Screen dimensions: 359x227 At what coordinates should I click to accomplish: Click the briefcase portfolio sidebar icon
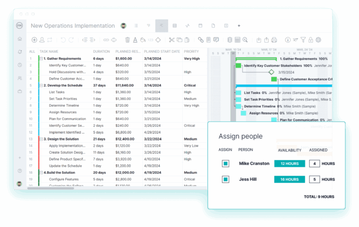click(20, 91)
